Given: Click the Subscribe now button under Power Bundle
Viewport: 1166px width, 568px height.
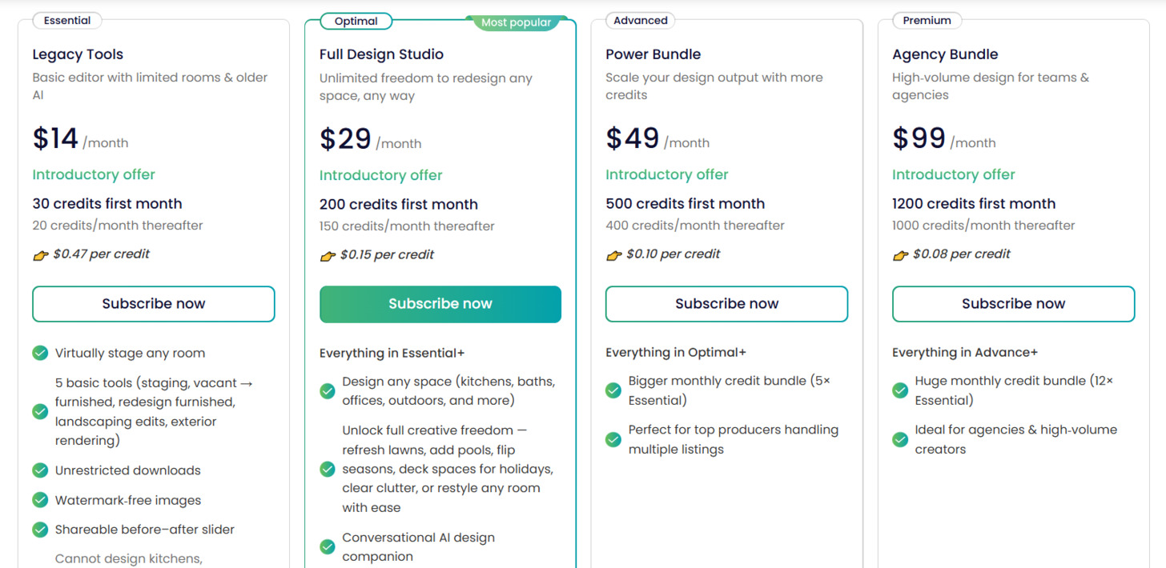Looking at the screenshot, I should tap(726, 304).
